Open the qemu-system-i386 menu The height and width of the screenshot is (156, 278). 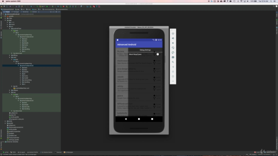click(13, 1)
